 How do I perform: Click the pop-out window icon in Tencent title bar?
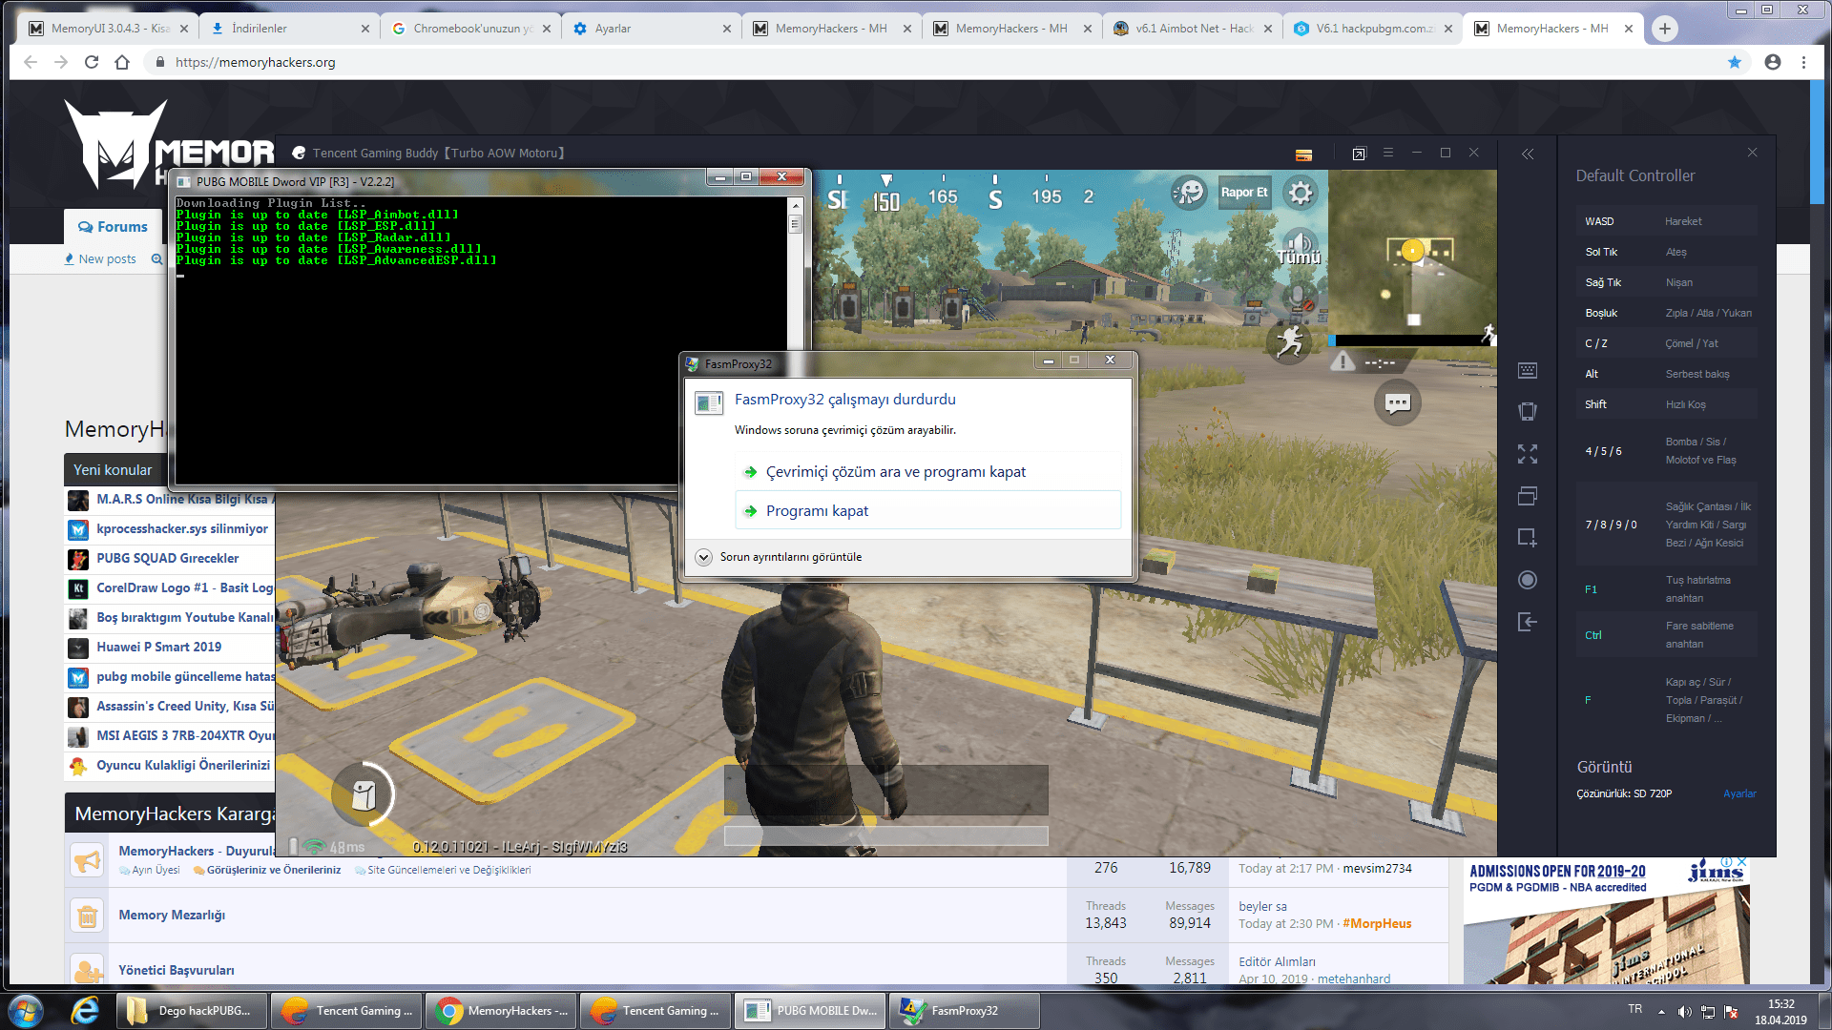(x=1359, y=154)
